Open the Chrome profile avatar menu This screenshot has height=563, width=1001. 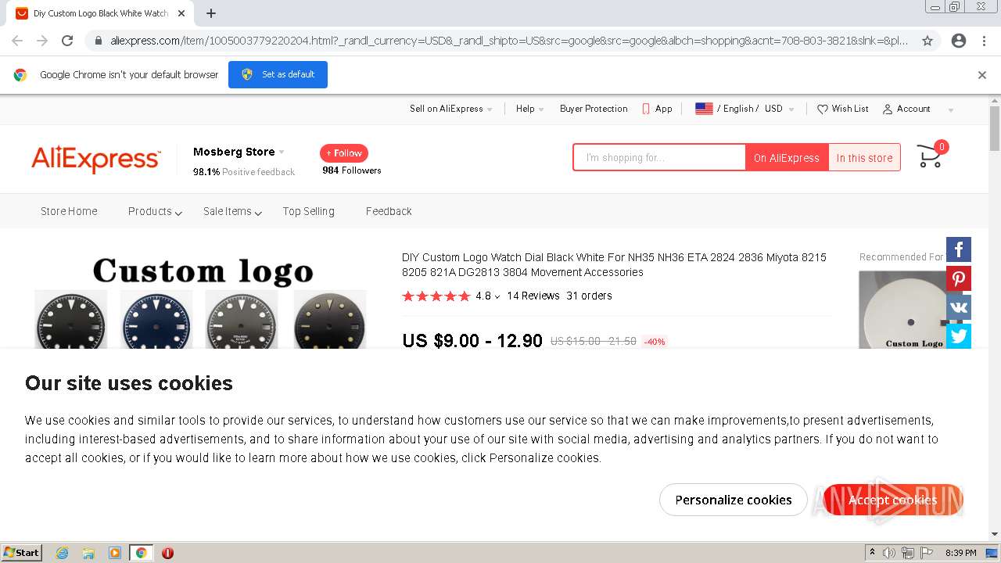(959, 41)
